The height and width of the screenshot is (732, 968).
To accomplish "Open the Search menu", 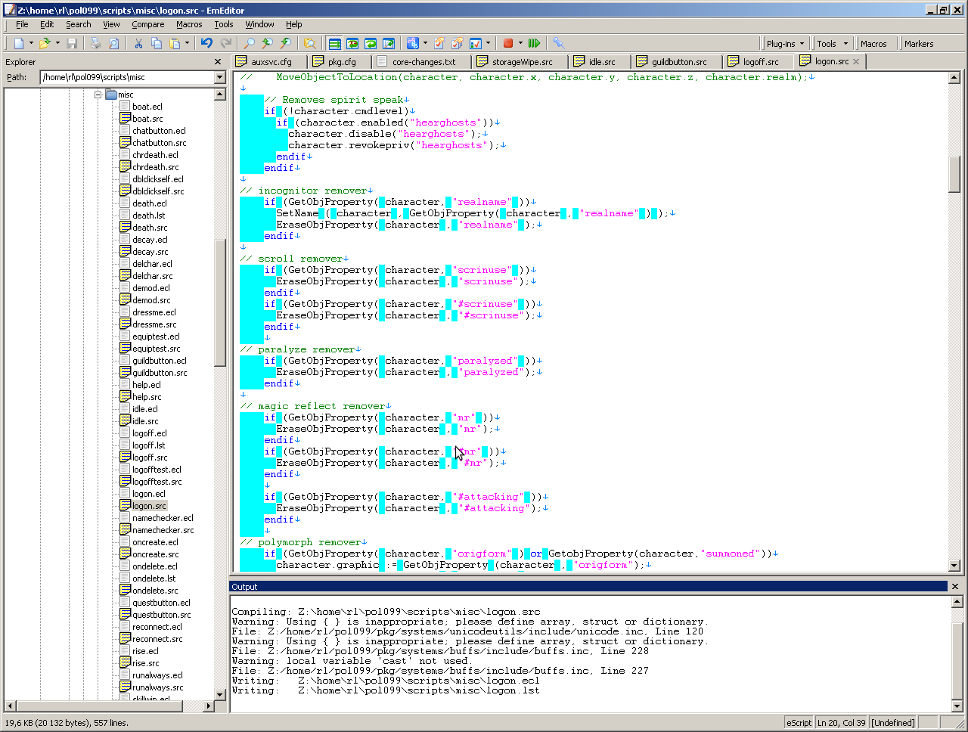I will tap(78, 24).
